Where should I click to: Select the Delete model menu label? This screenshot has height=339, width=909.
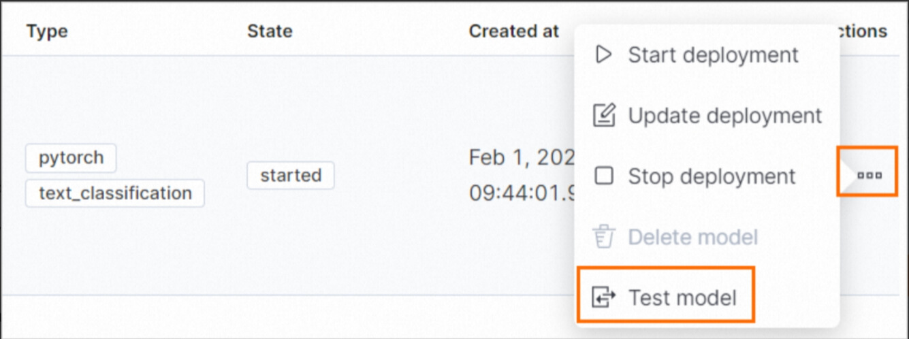click(692, 237)
